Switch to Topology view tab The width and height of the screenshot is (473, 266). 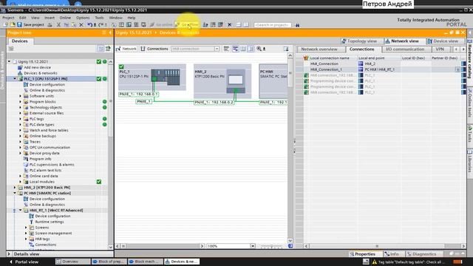tap(359, 41)
